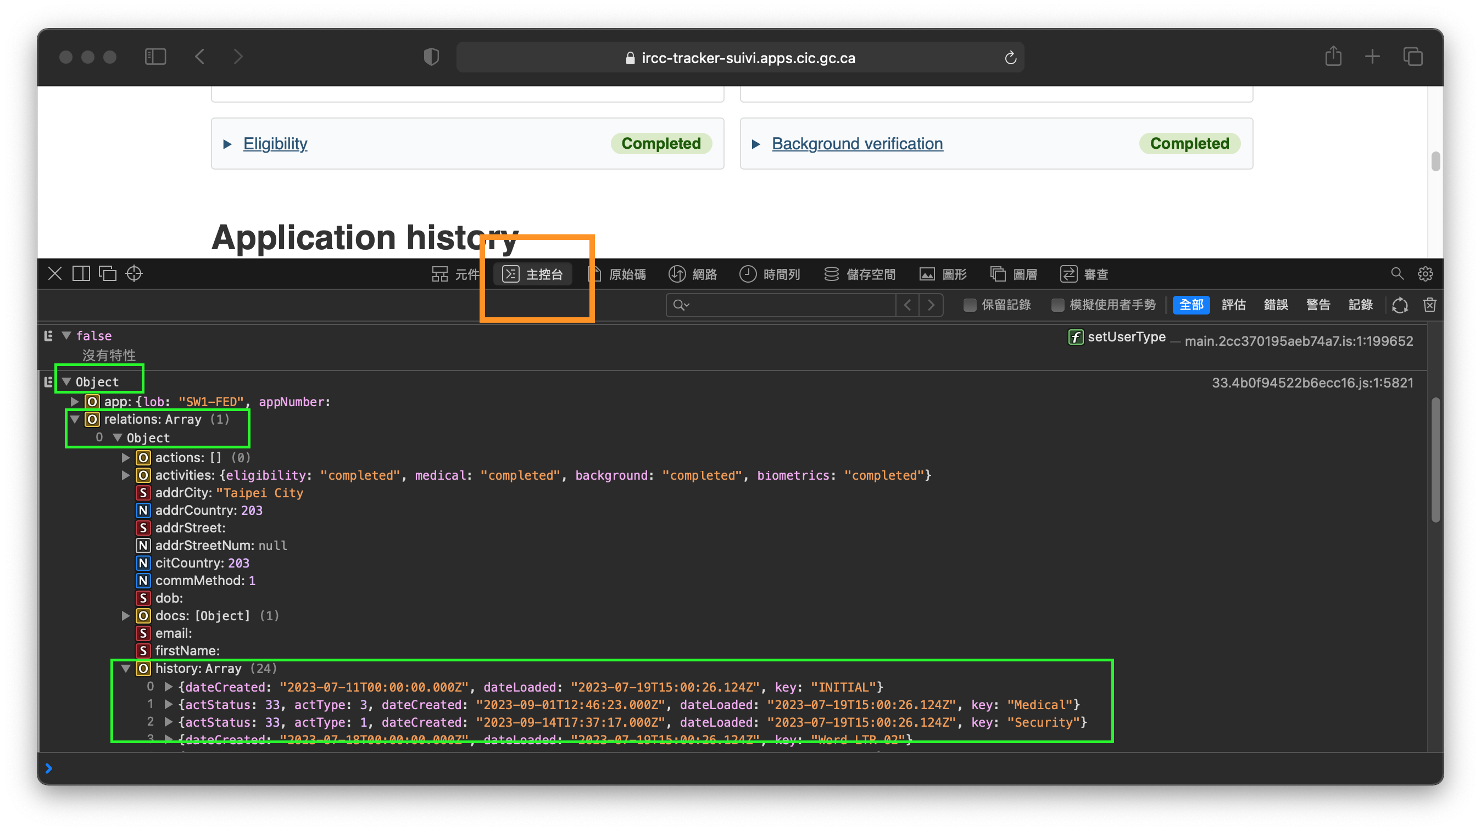Open the Eligibility link
1481x831 pixels.
coord(275,144)
